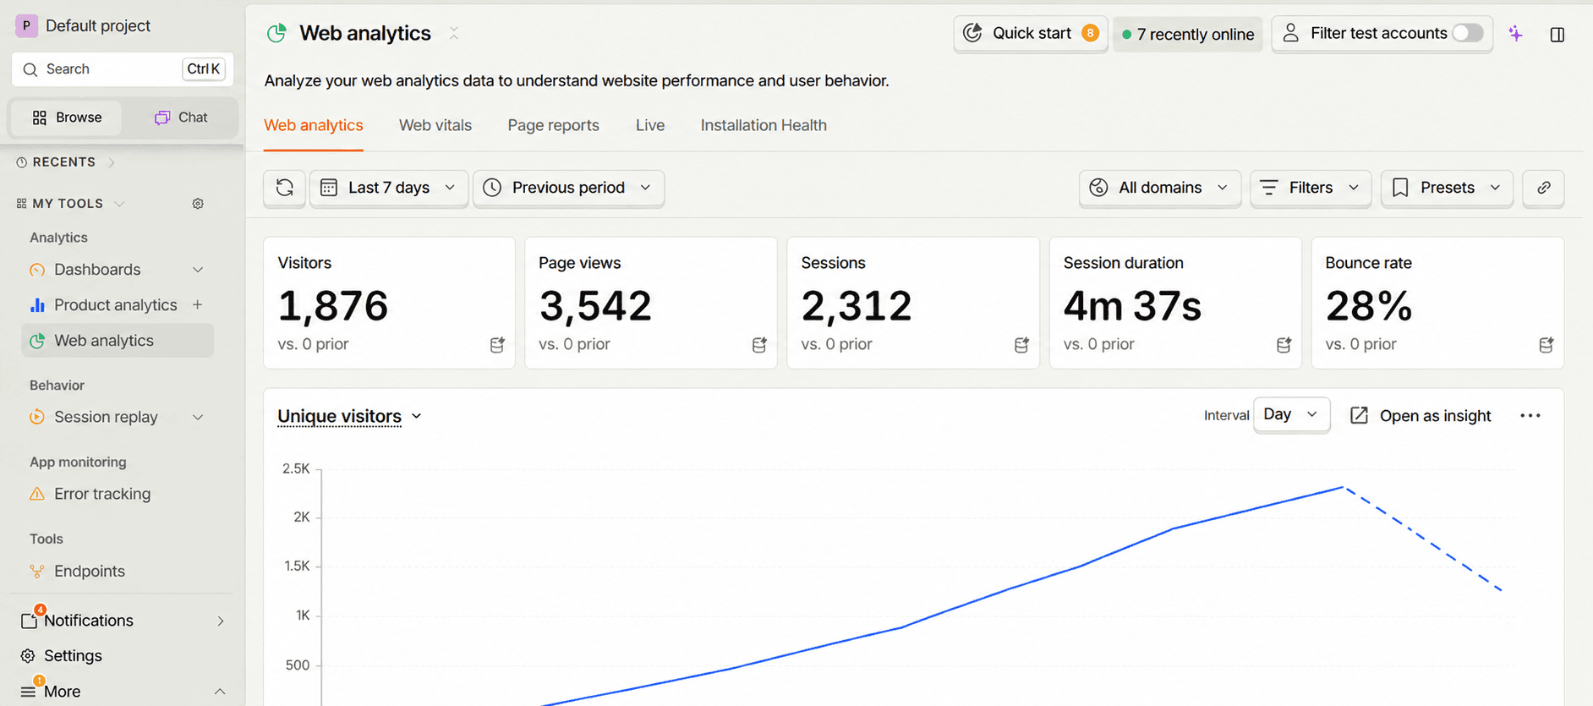This screenshot has width=1593, height=706.
Task: Click the Settings gear icon in sidebar
Action: [28, 656]
